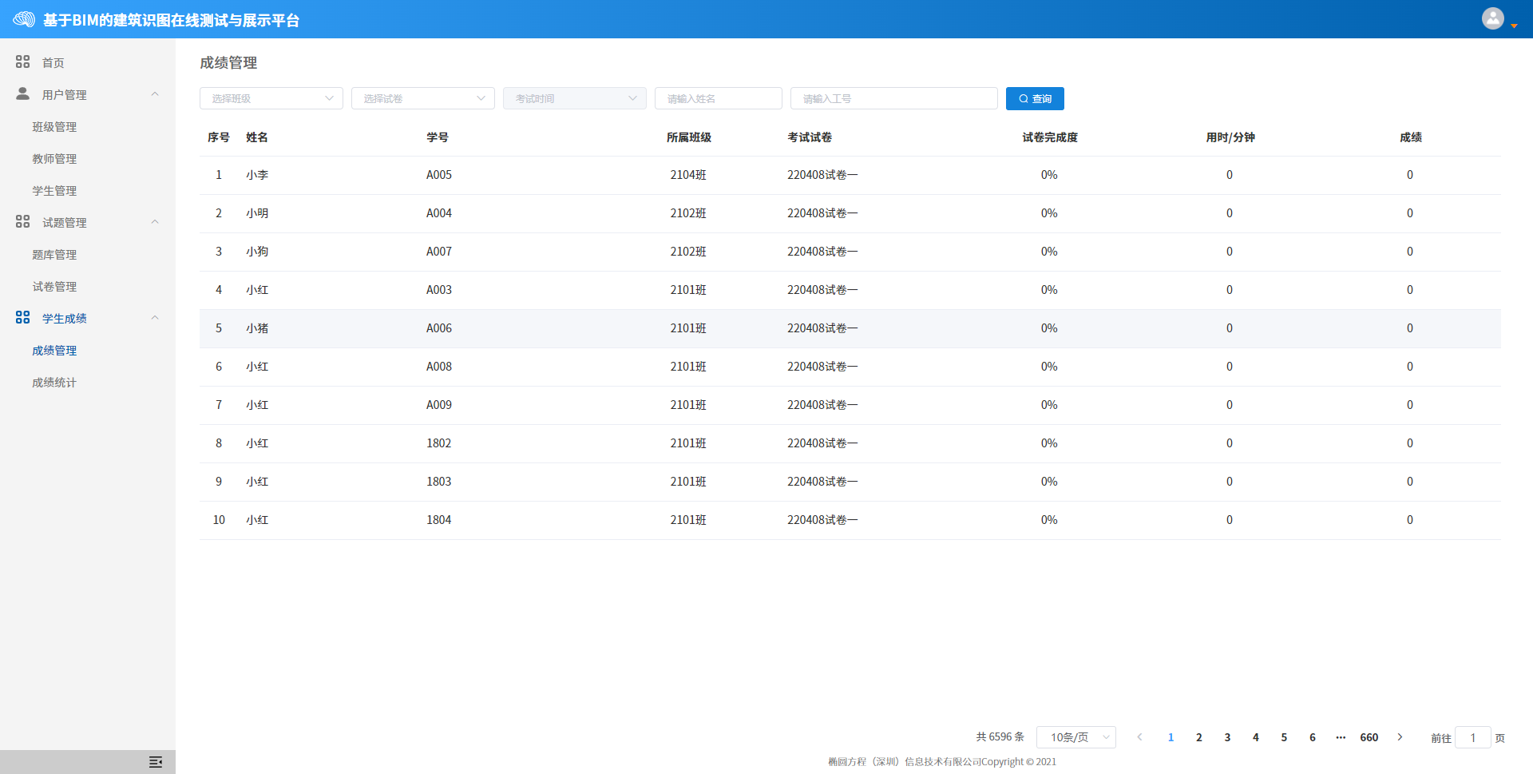Open the 10条/页 page size dropdown
This screenshot has height=774, width=1533.
(1075, 737)
